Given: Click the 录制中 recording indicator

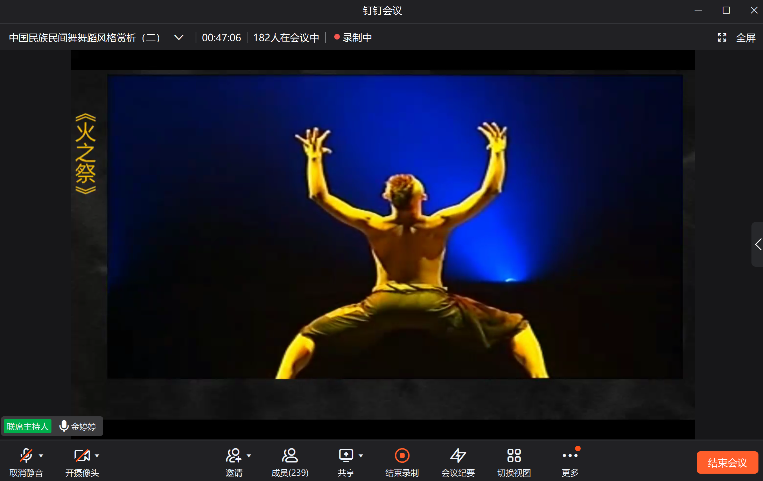Looking at the screenshot, I should (353, 37).
